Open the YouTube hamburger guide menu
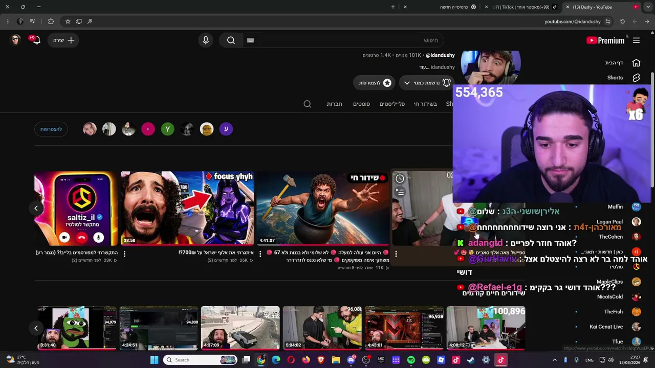Screen dimensions: 655x368 (636, 40)
